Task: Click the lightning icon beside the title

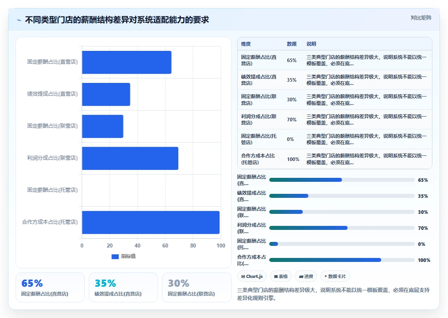Action: [19, 20]
